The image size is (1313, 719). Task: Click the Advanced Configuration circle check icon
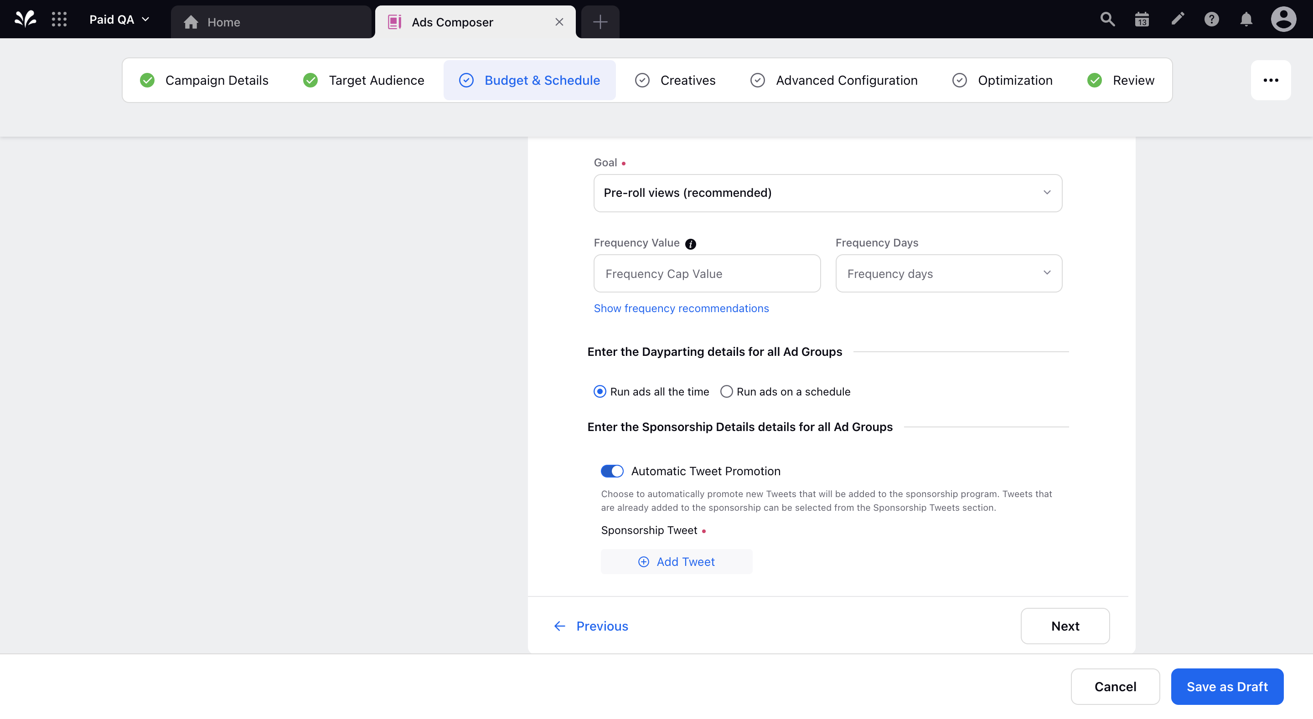(757, 80)
